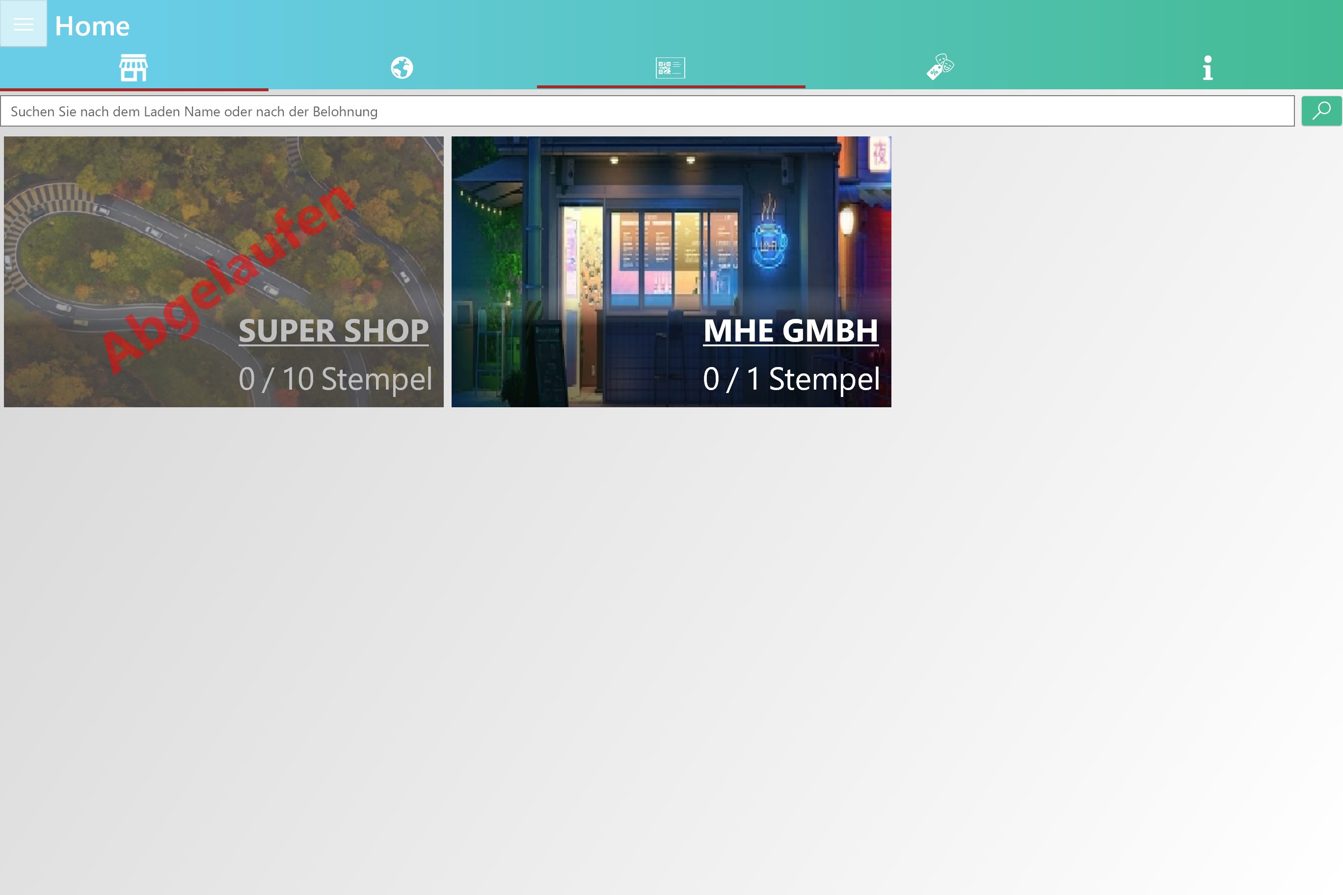This screenshot has height=895, width=1343.
Task: Click the 0 / 1 Stempel counter
Action: click(791, 379)
